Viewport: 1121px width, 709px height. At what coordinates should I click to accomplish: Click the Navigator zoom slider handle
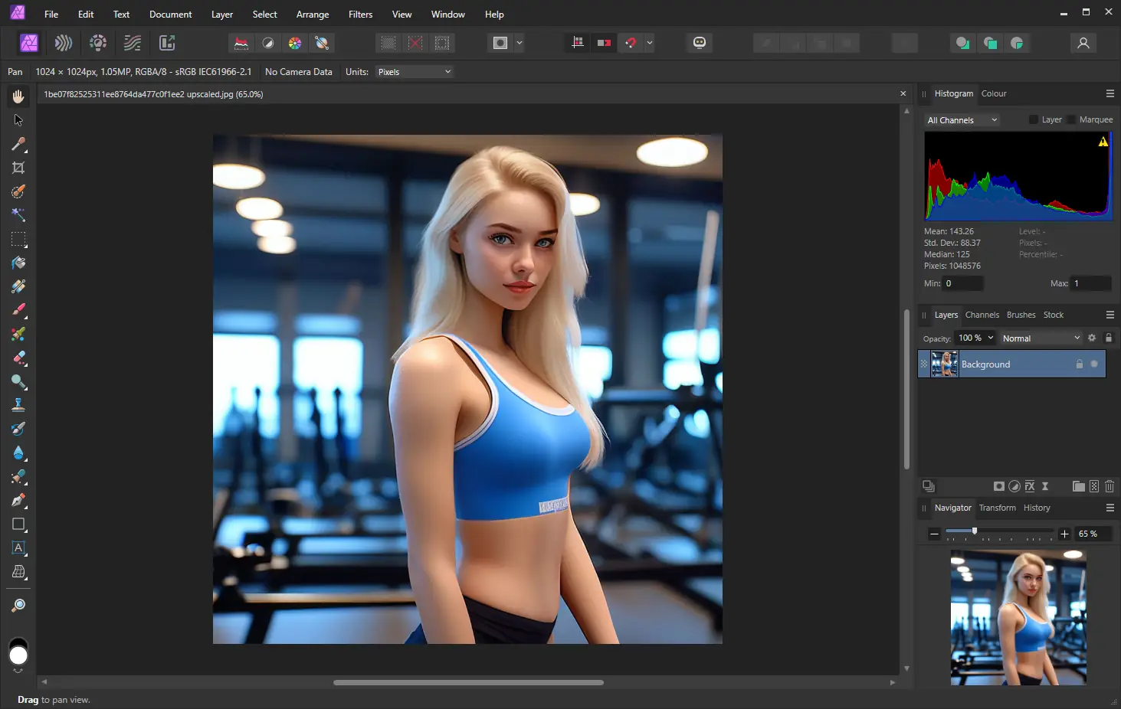(x=975, y=531)
